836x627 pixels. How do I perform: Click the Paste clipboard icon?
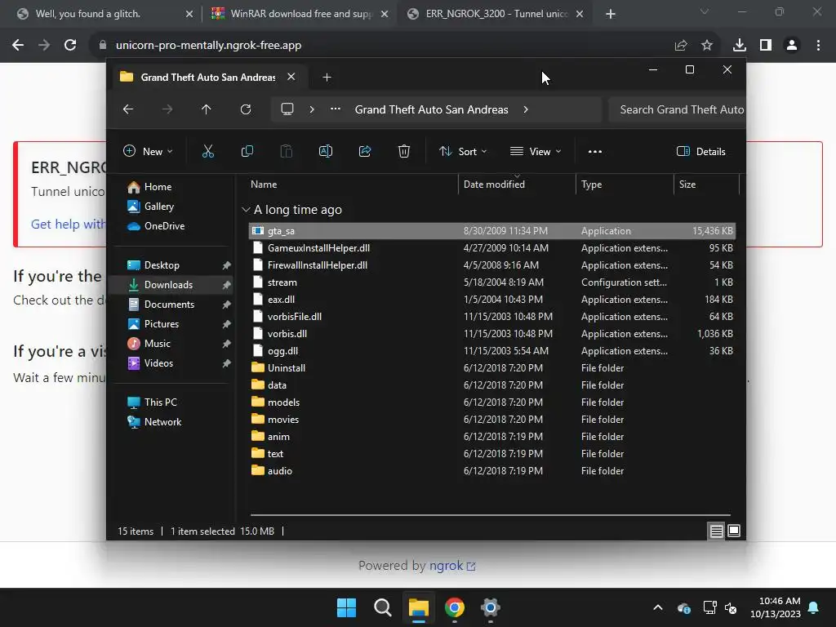(x=287, y=151)
